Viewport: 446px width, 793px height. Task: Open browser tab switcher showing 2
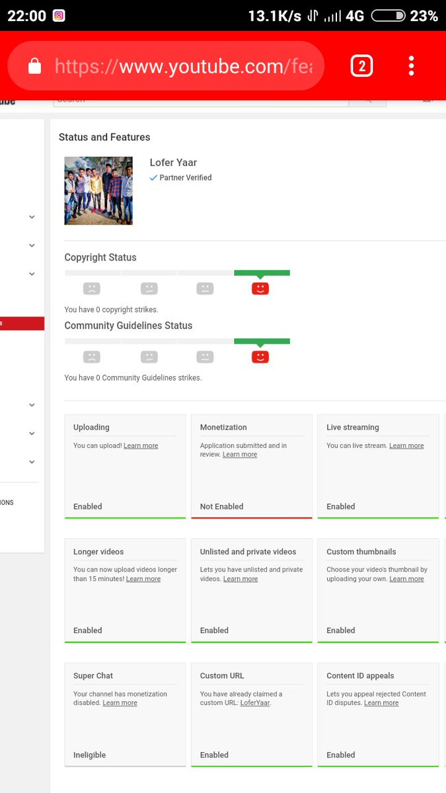[x=361, y=65]
